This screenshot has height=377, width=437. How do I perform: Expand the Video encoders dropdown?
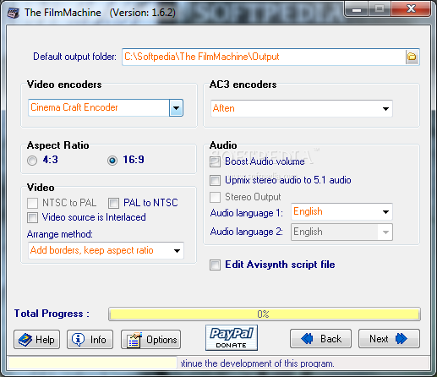click(176, 108)
